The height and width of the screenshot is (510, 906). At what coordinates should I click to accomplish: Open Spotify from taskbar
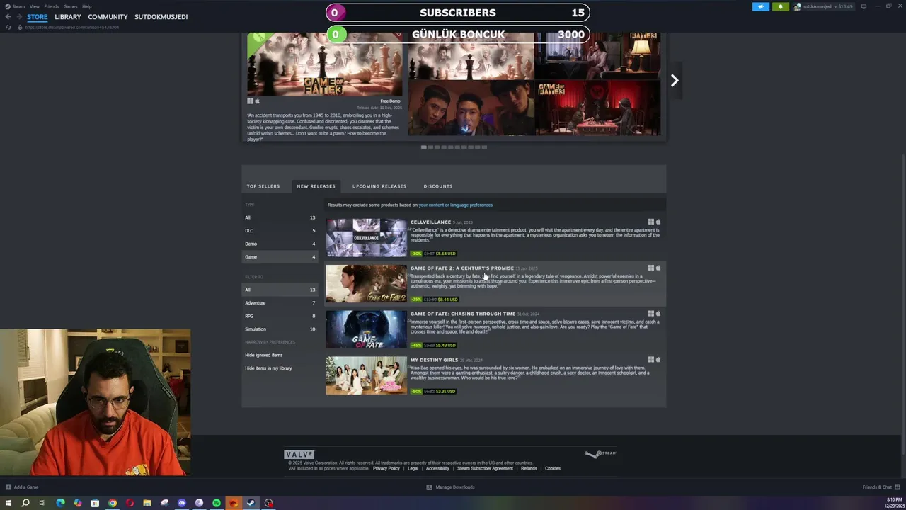point(217,503)
